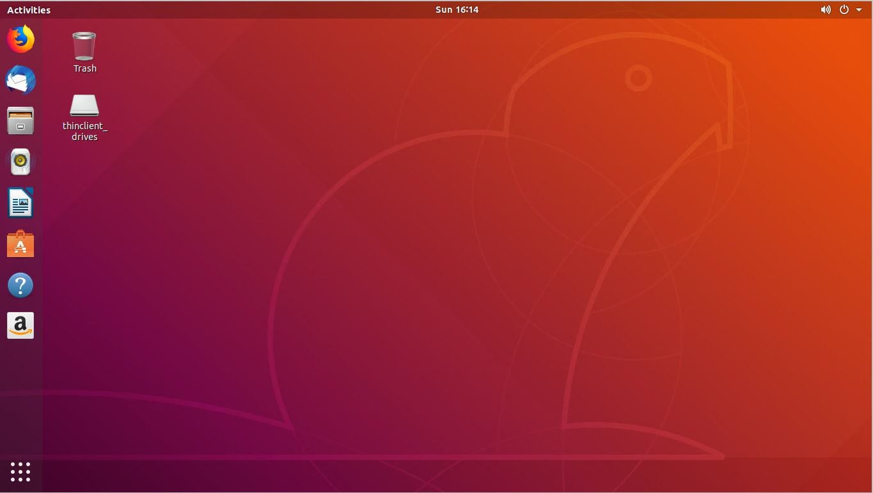Expand the system menu arrow
Viewport: 873px width, 493px height.
pyautogui.click(x=859, y=10)
